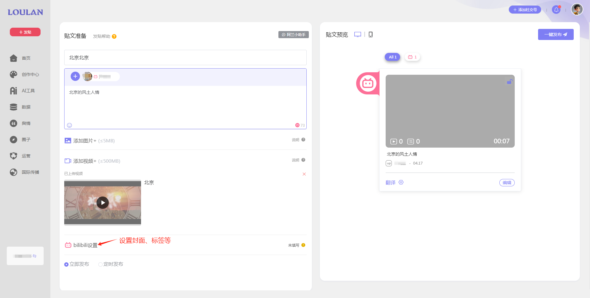This screenshot has width=590, height=298.
Task: Click the 一键发布 publish button
Action: (556, 34)
